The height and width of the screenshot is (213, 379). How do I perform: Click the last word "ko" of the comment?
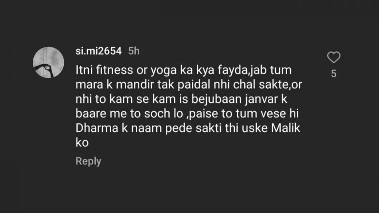click(x=82, y=142)
